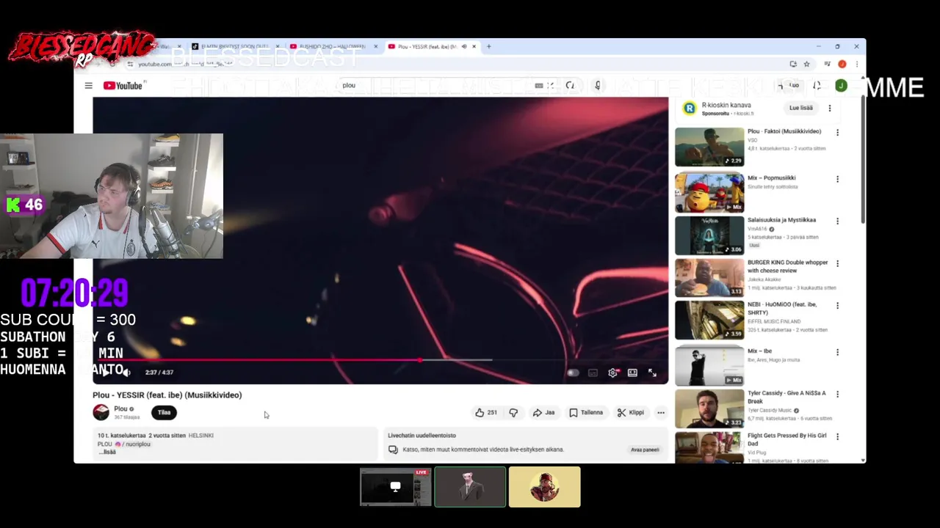
Task: Share the video with Jaa button
Action: pos(543,412)
